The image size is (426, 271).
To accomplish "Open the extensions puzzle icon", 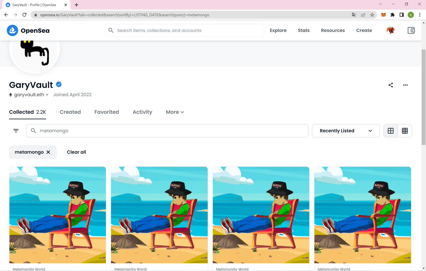I will [392, 15].
